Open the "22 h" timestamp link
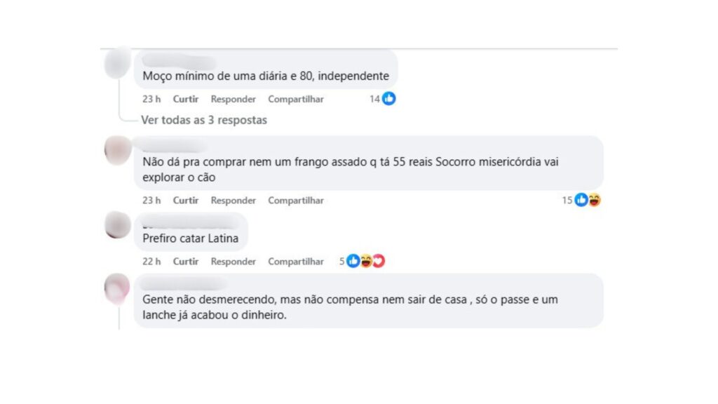Screen dimensions: 718x404 click(151, 261)
